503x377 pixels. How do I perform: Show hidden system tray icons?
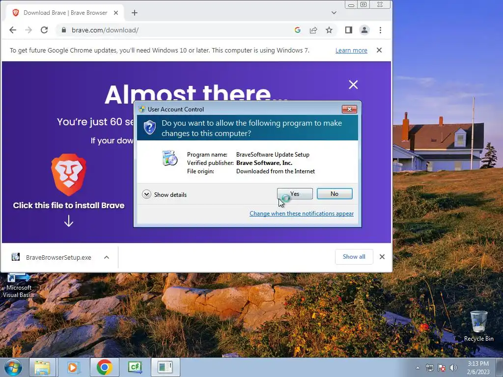click(x=418, y=368)
